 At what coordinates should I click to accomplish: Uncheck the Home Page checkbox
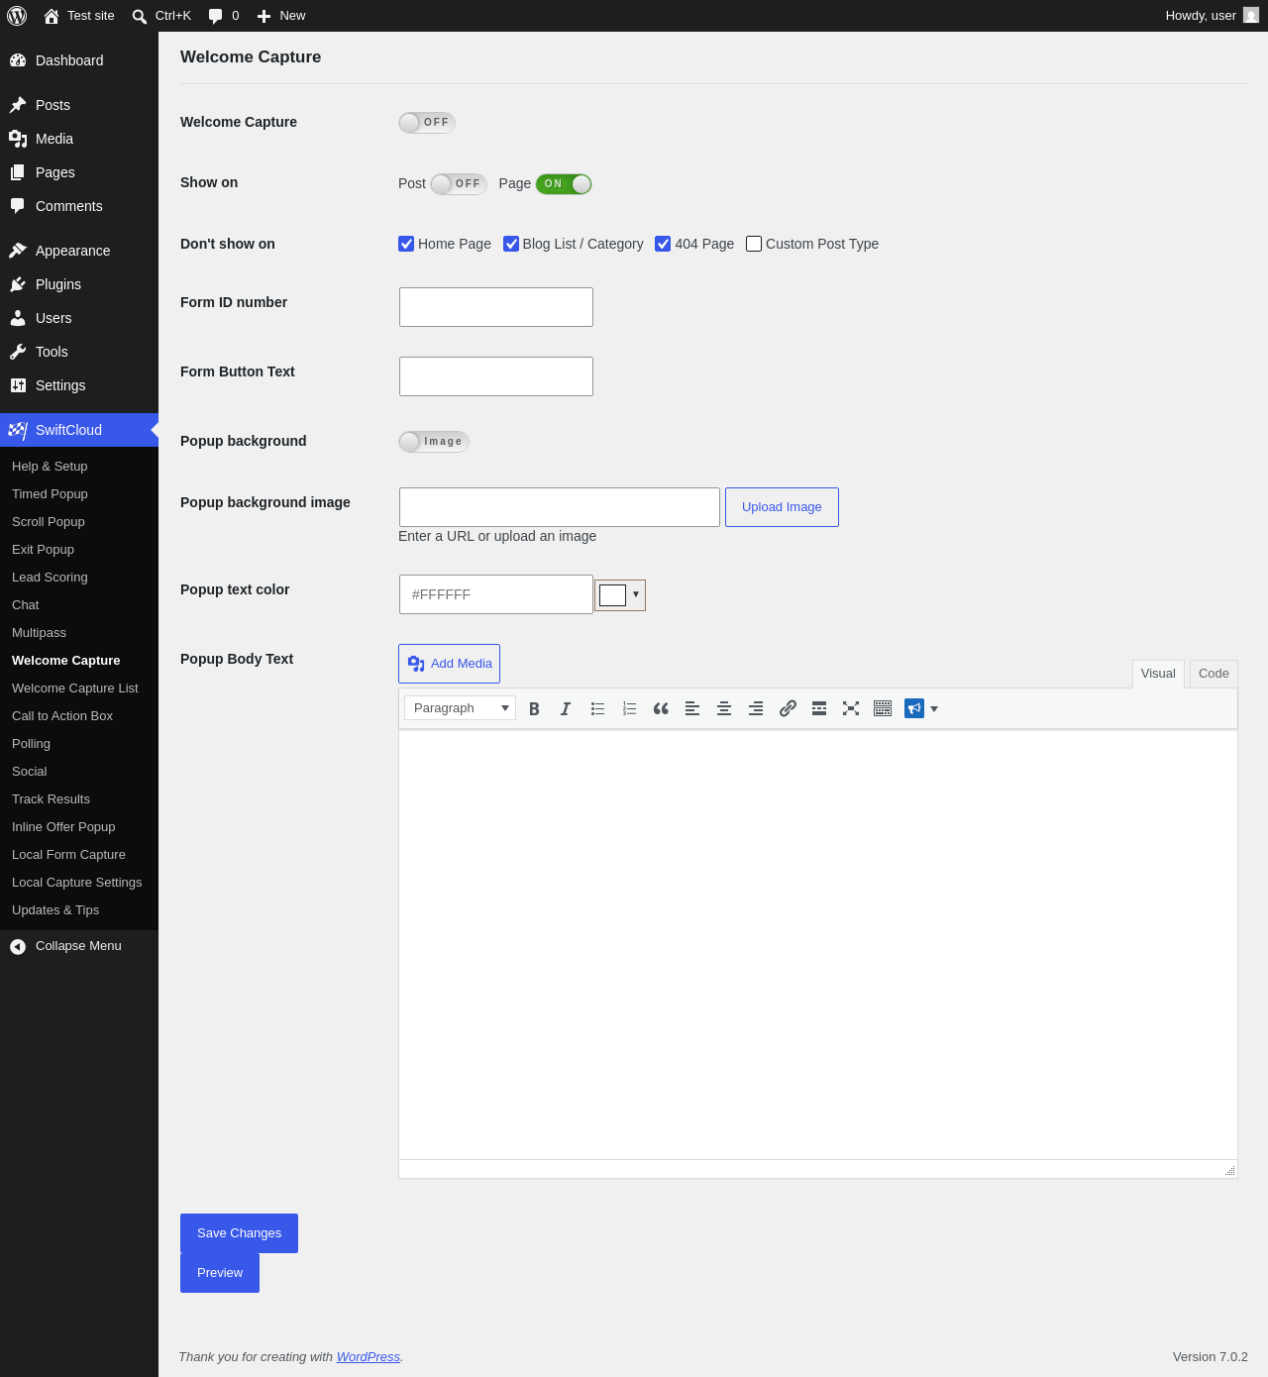[406, 244]
